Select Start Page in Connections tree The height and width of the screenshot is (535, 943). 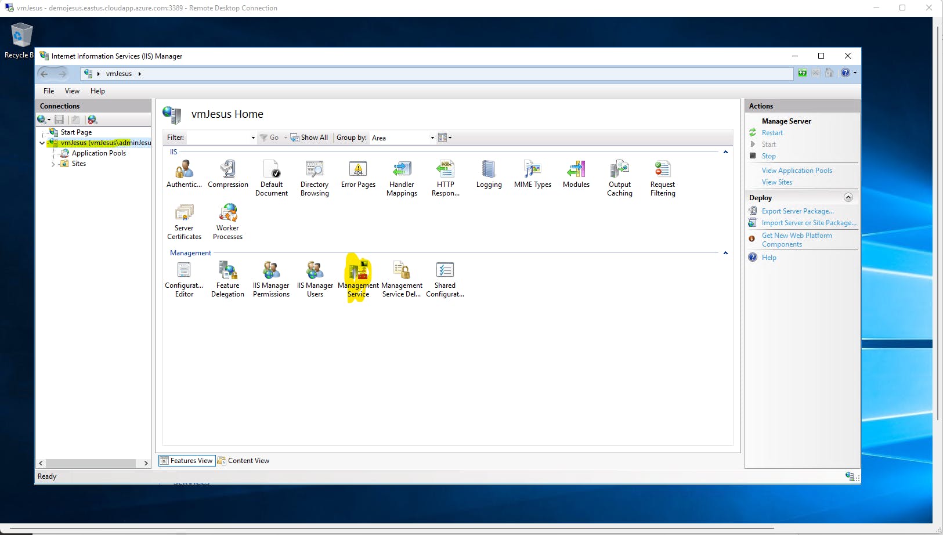pyautogui.click(x=76, y=132)
